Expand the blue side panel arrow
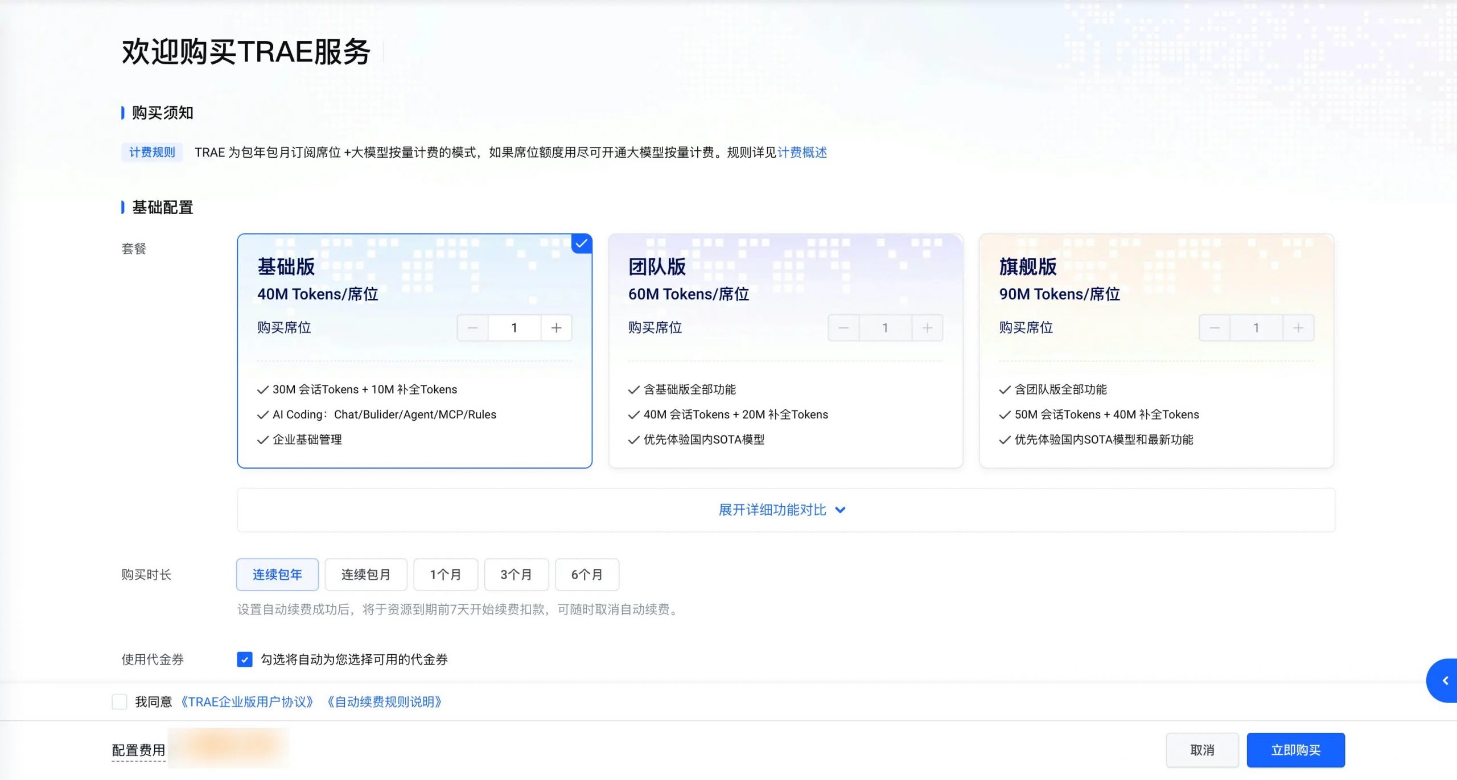 1444,681
